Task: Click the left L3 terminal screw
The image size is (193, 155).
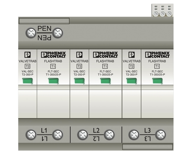Action: click(134, 135)
